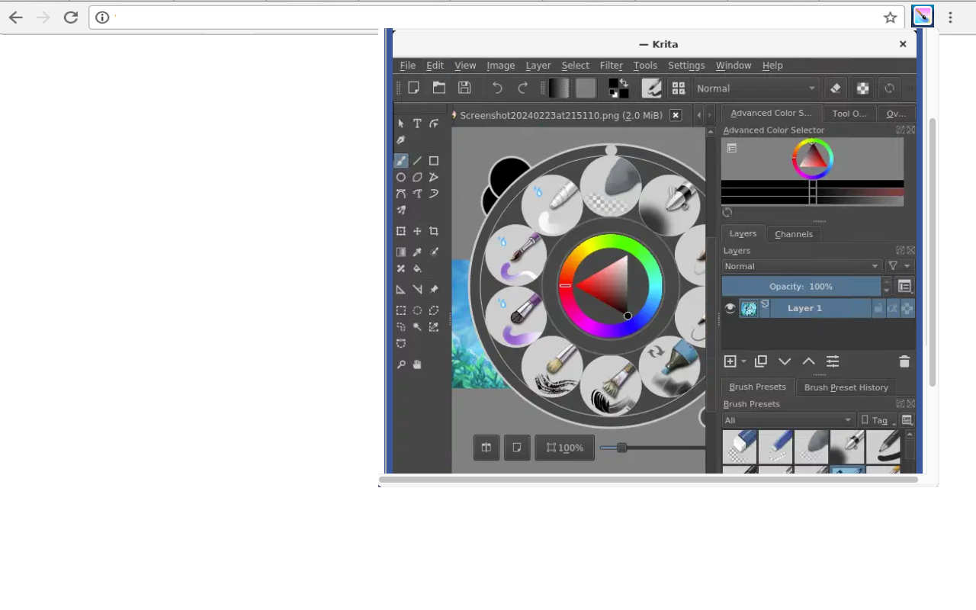Image resolution: width=976 pixels, height=610 pixels.
Task: Open the brush preset tag dropdown
Action: click(x=878, y=420)
